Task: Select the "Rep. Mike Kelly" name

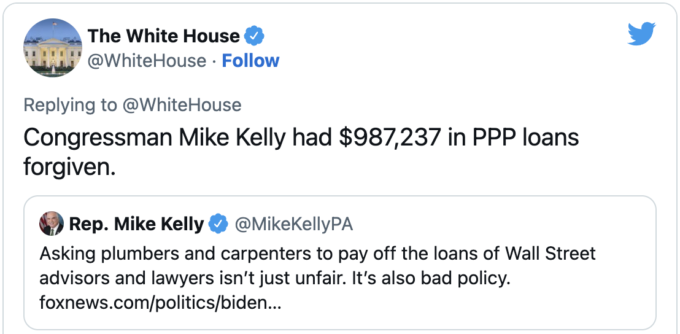Action: tap(136, 224)
